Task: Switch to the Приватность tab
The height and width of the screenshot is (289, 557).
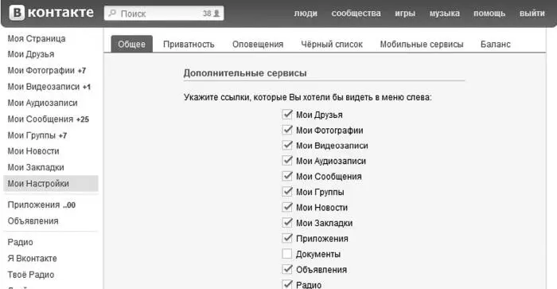Action: pyautogui.click(x=189, y=44)
